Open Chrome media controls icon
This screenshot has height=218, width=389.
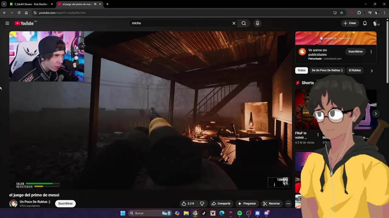coord(370,13)
